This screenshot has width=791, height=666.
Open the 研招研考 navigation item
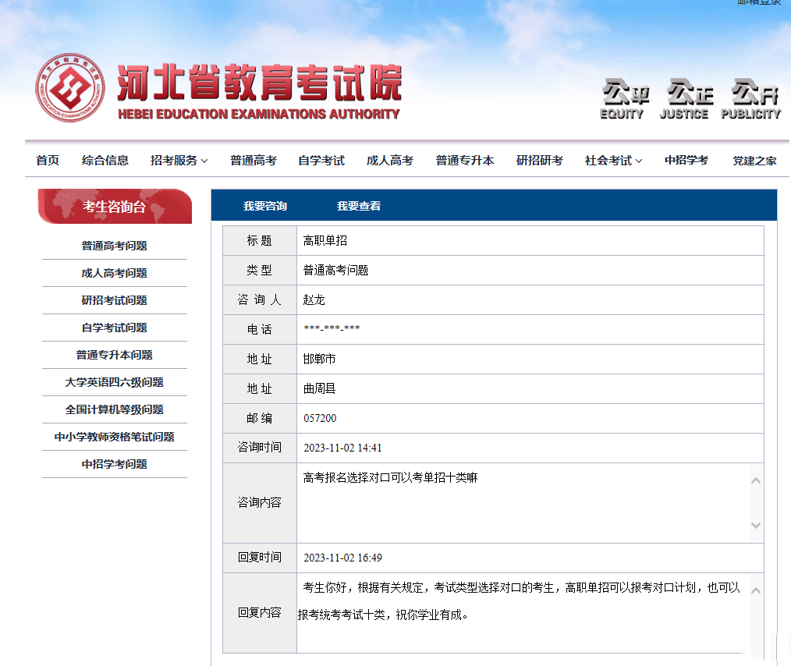pyautogui.click(x=539, y=161)
